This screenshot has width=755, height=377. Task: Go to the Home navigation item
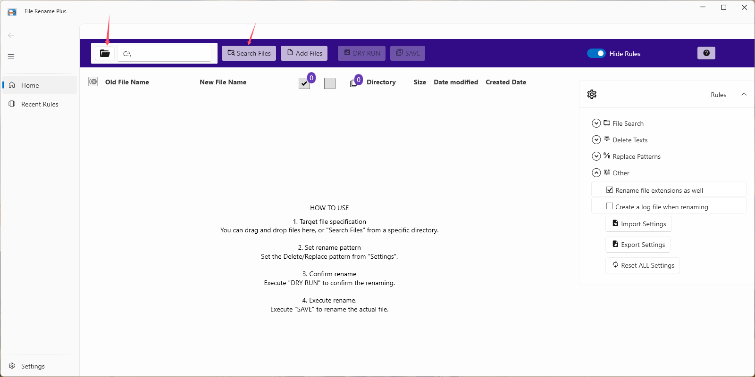point(30,85)
